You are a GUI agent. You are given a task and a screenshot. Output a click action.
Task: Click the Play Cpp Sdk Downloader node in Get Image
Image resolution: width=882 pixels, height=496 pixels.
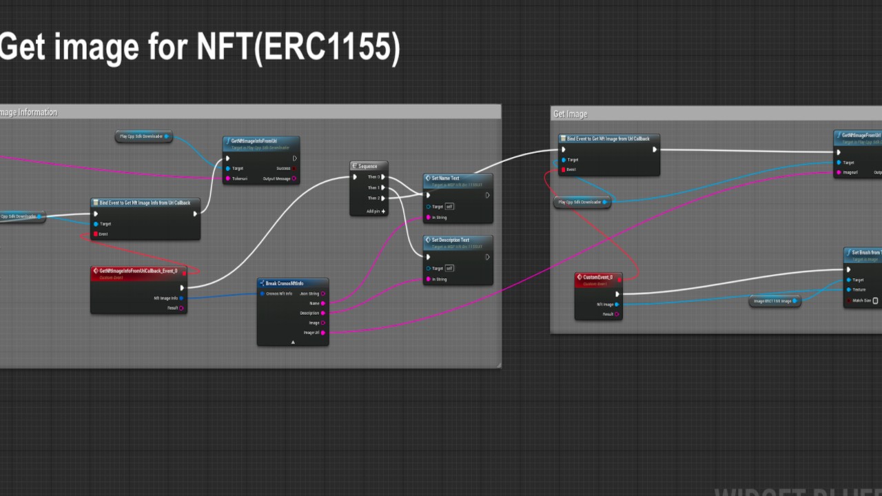[x=582, y=203]
